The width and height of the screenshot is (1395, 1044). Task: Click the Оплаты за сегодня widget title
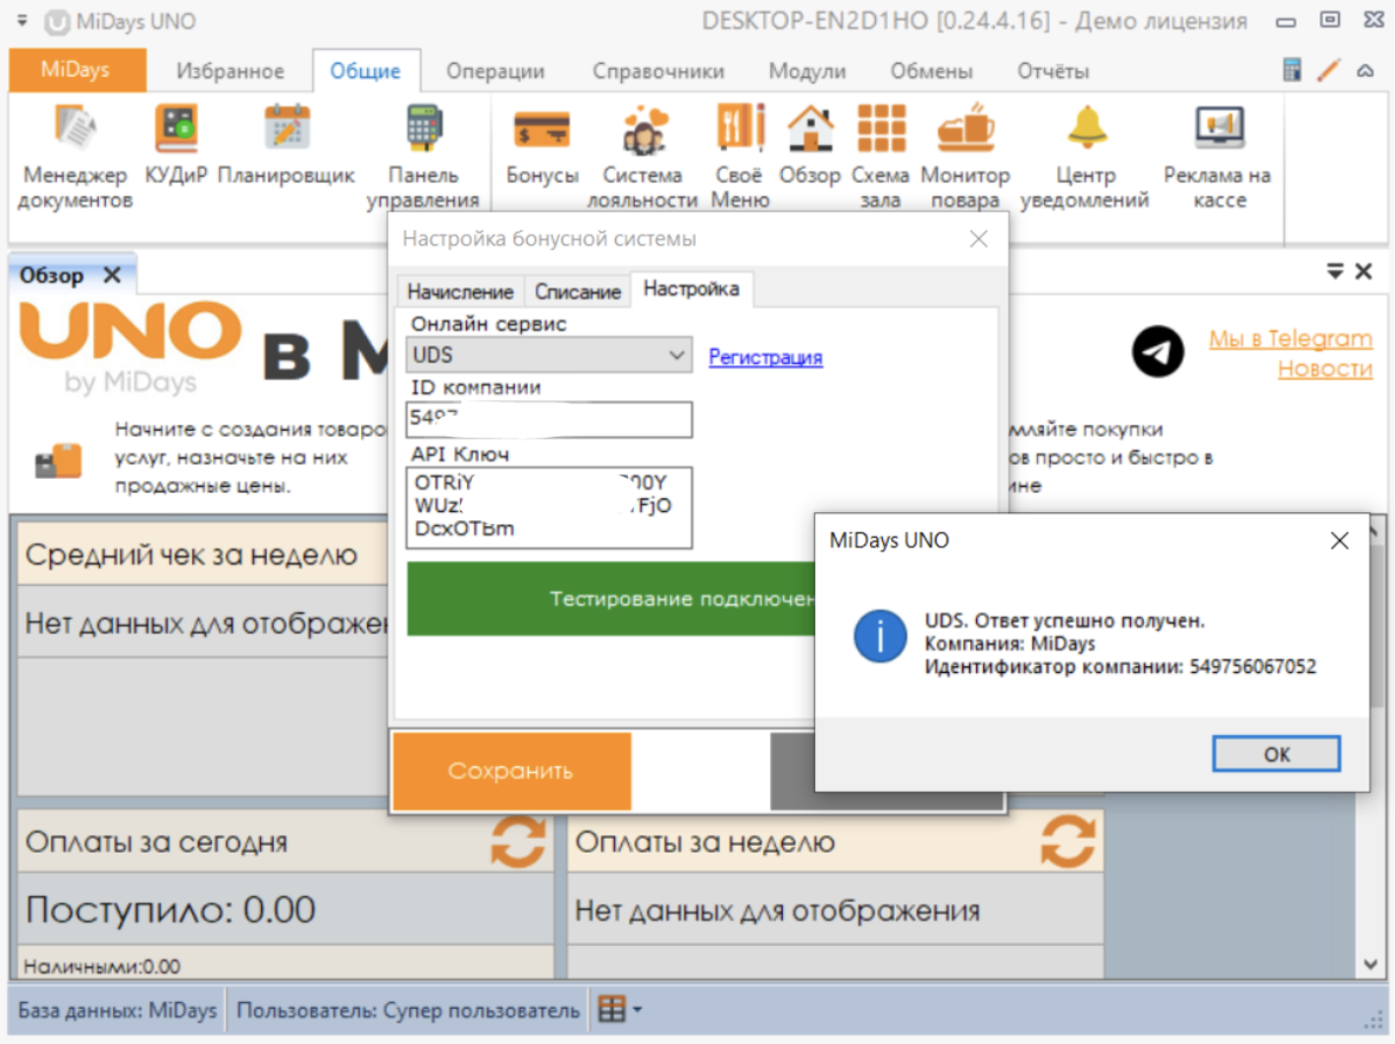coord(156,842)
